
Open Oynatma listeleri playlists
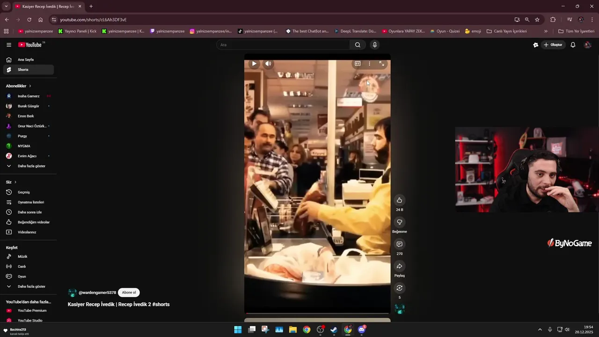coord(29,202)
